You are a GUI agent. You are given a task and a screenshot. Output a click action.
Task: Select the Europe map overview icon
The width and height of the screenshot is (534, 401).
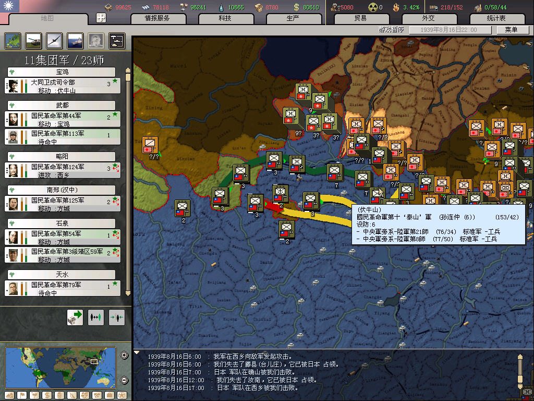(x=13, y=41)
